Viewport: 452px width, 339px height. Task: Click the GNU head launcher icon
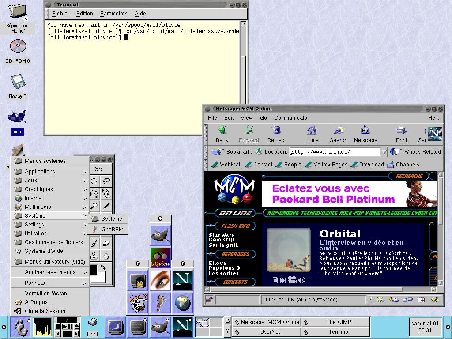(x=138, y=303)
